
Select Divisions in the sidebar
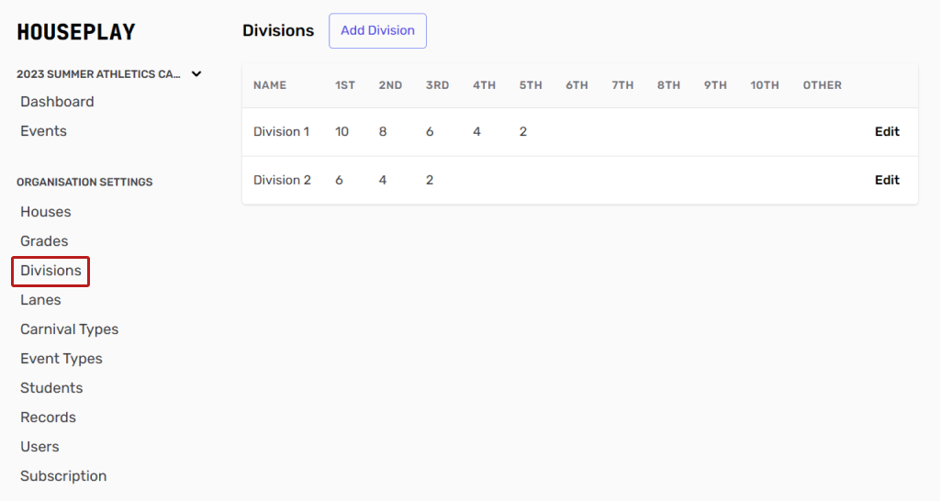50,271
